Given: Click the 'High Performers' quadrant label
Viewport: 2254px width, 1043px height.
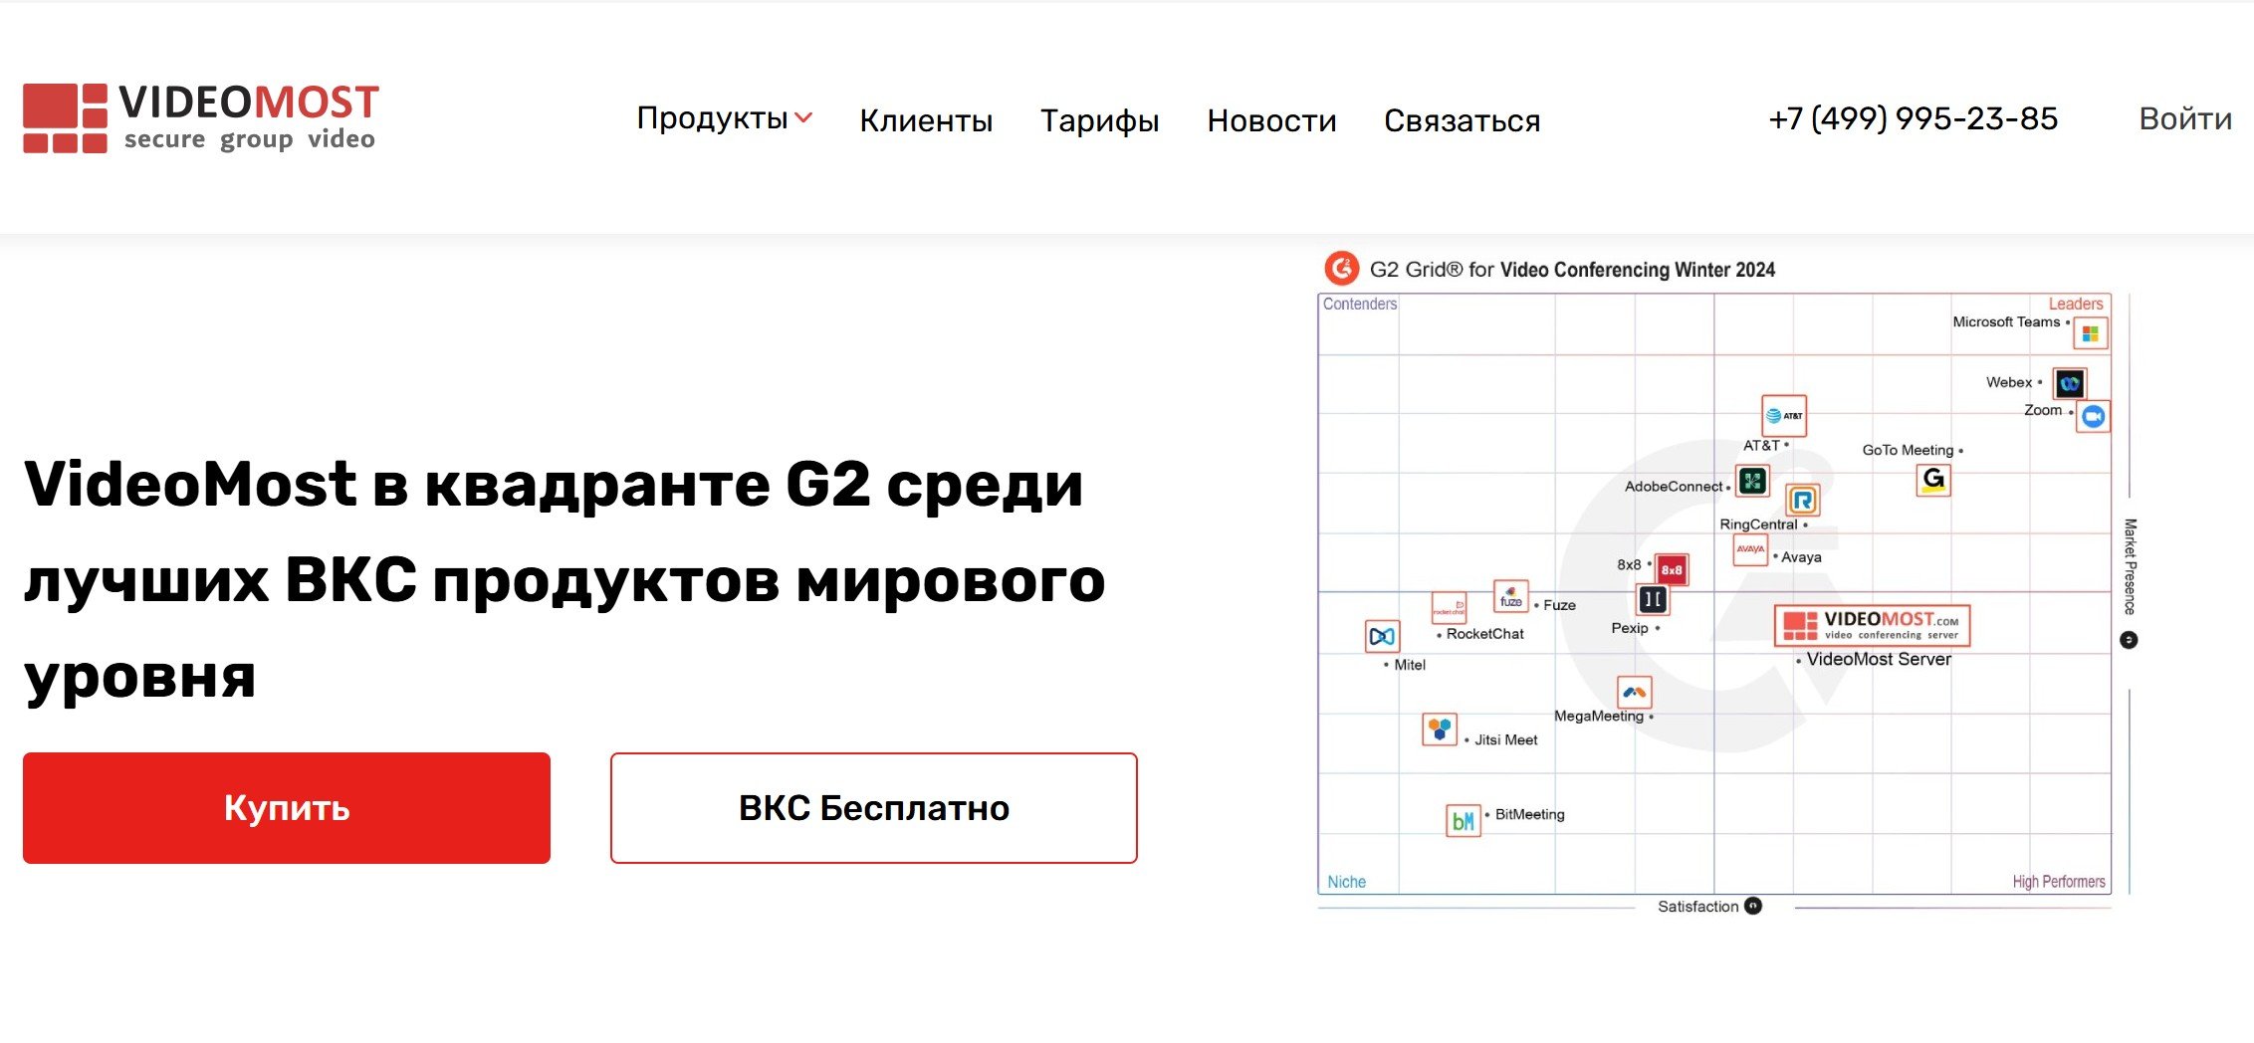Looking at the screenshot, I should (x=2059, y=882).
